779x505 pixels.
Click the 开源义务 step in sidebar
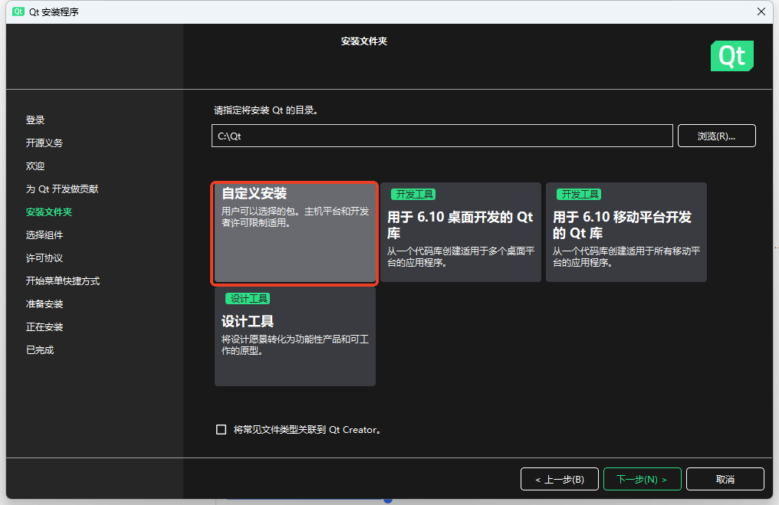pos(44,143)
